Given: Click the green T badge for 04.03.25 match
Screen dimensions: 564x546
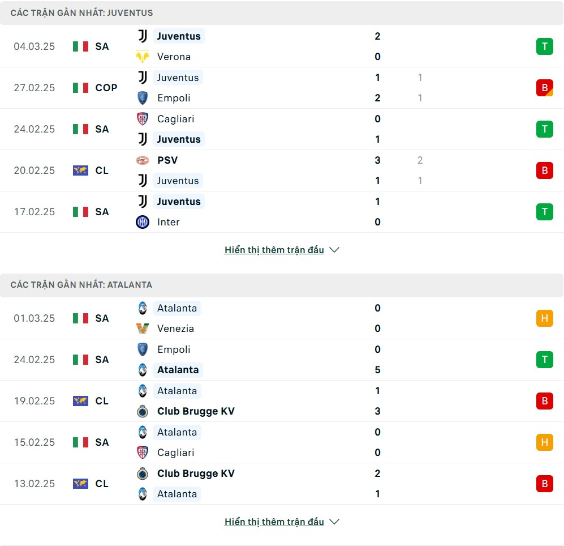Looking at the screenshot, I should pos(545,46).
